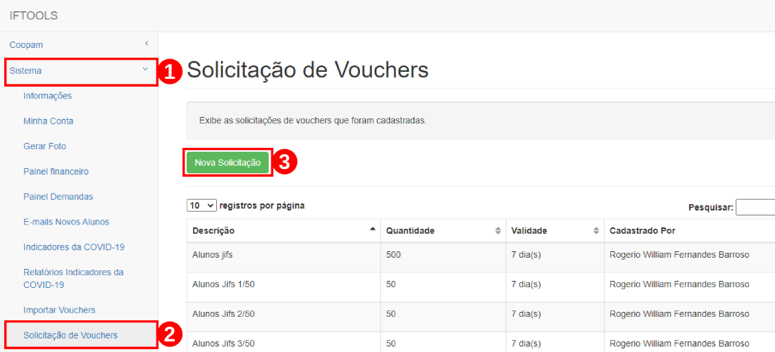The height and width of the screenshot is (352, 775).
Task: Click the description text about vouchers cadastradas
Action: 312,120
